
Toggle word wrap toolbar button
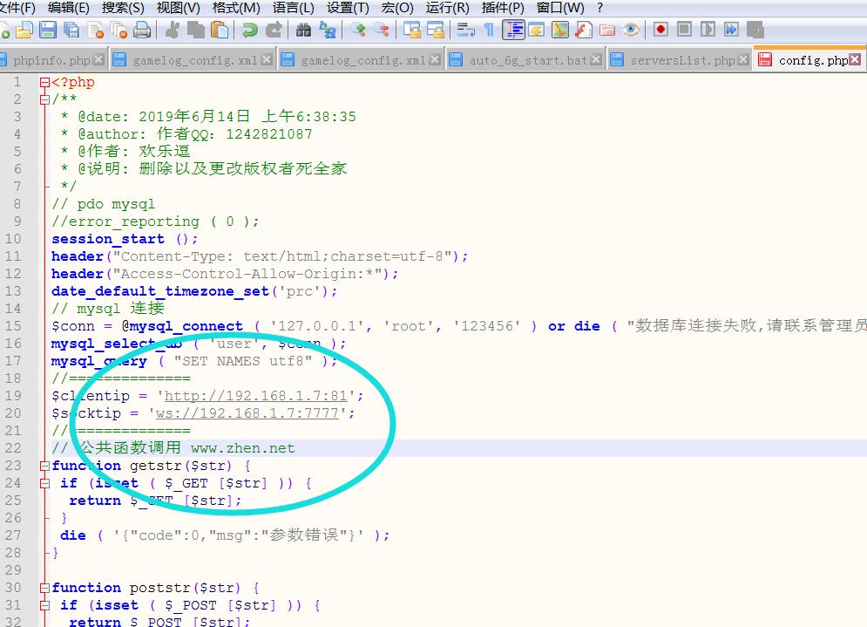click(465, 31)
